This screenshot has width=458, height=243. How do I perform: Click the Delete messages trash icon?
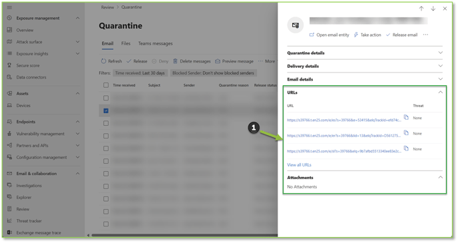pos(175,61)
